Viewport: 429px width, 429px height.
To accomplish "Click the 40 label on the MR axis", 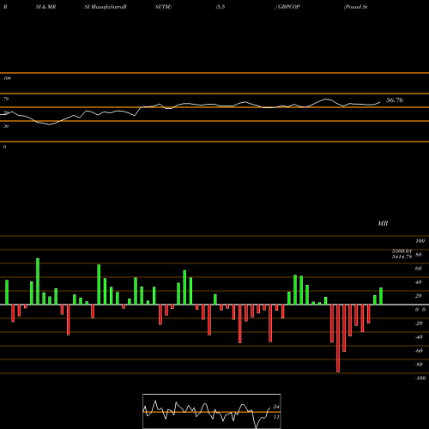I will pyautogui.click(x=419, y=282).
